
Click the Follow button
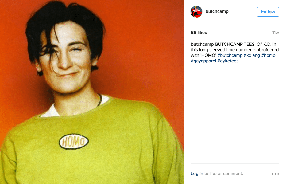(x=268, y=12)
